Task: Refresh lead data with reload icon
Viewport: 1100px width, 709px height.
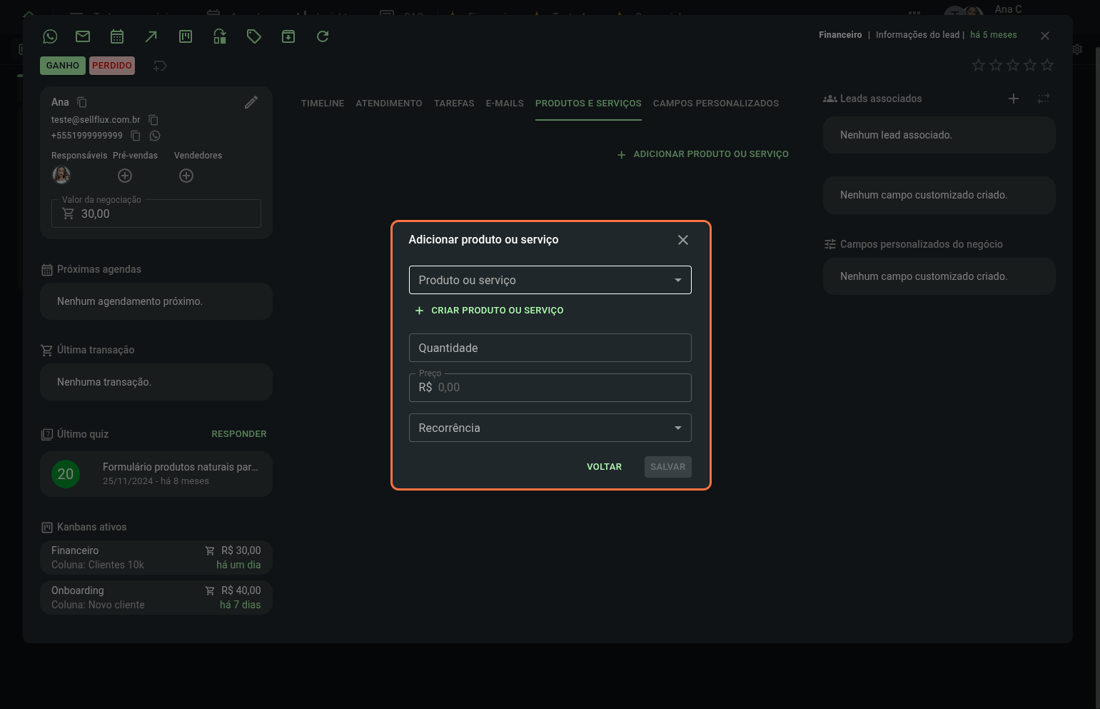Action: click(x=323, y=36)
